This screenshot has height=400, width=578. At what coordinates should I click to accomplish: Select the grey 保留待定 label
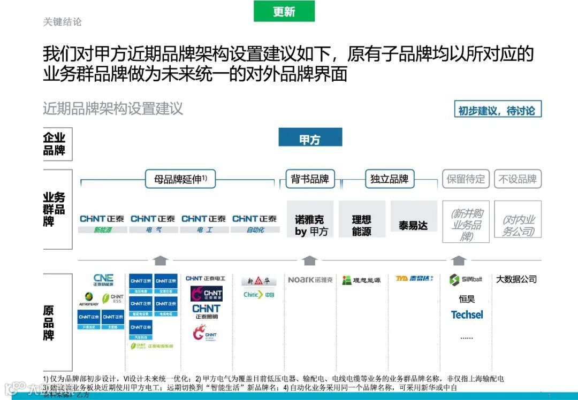(466, 179)
